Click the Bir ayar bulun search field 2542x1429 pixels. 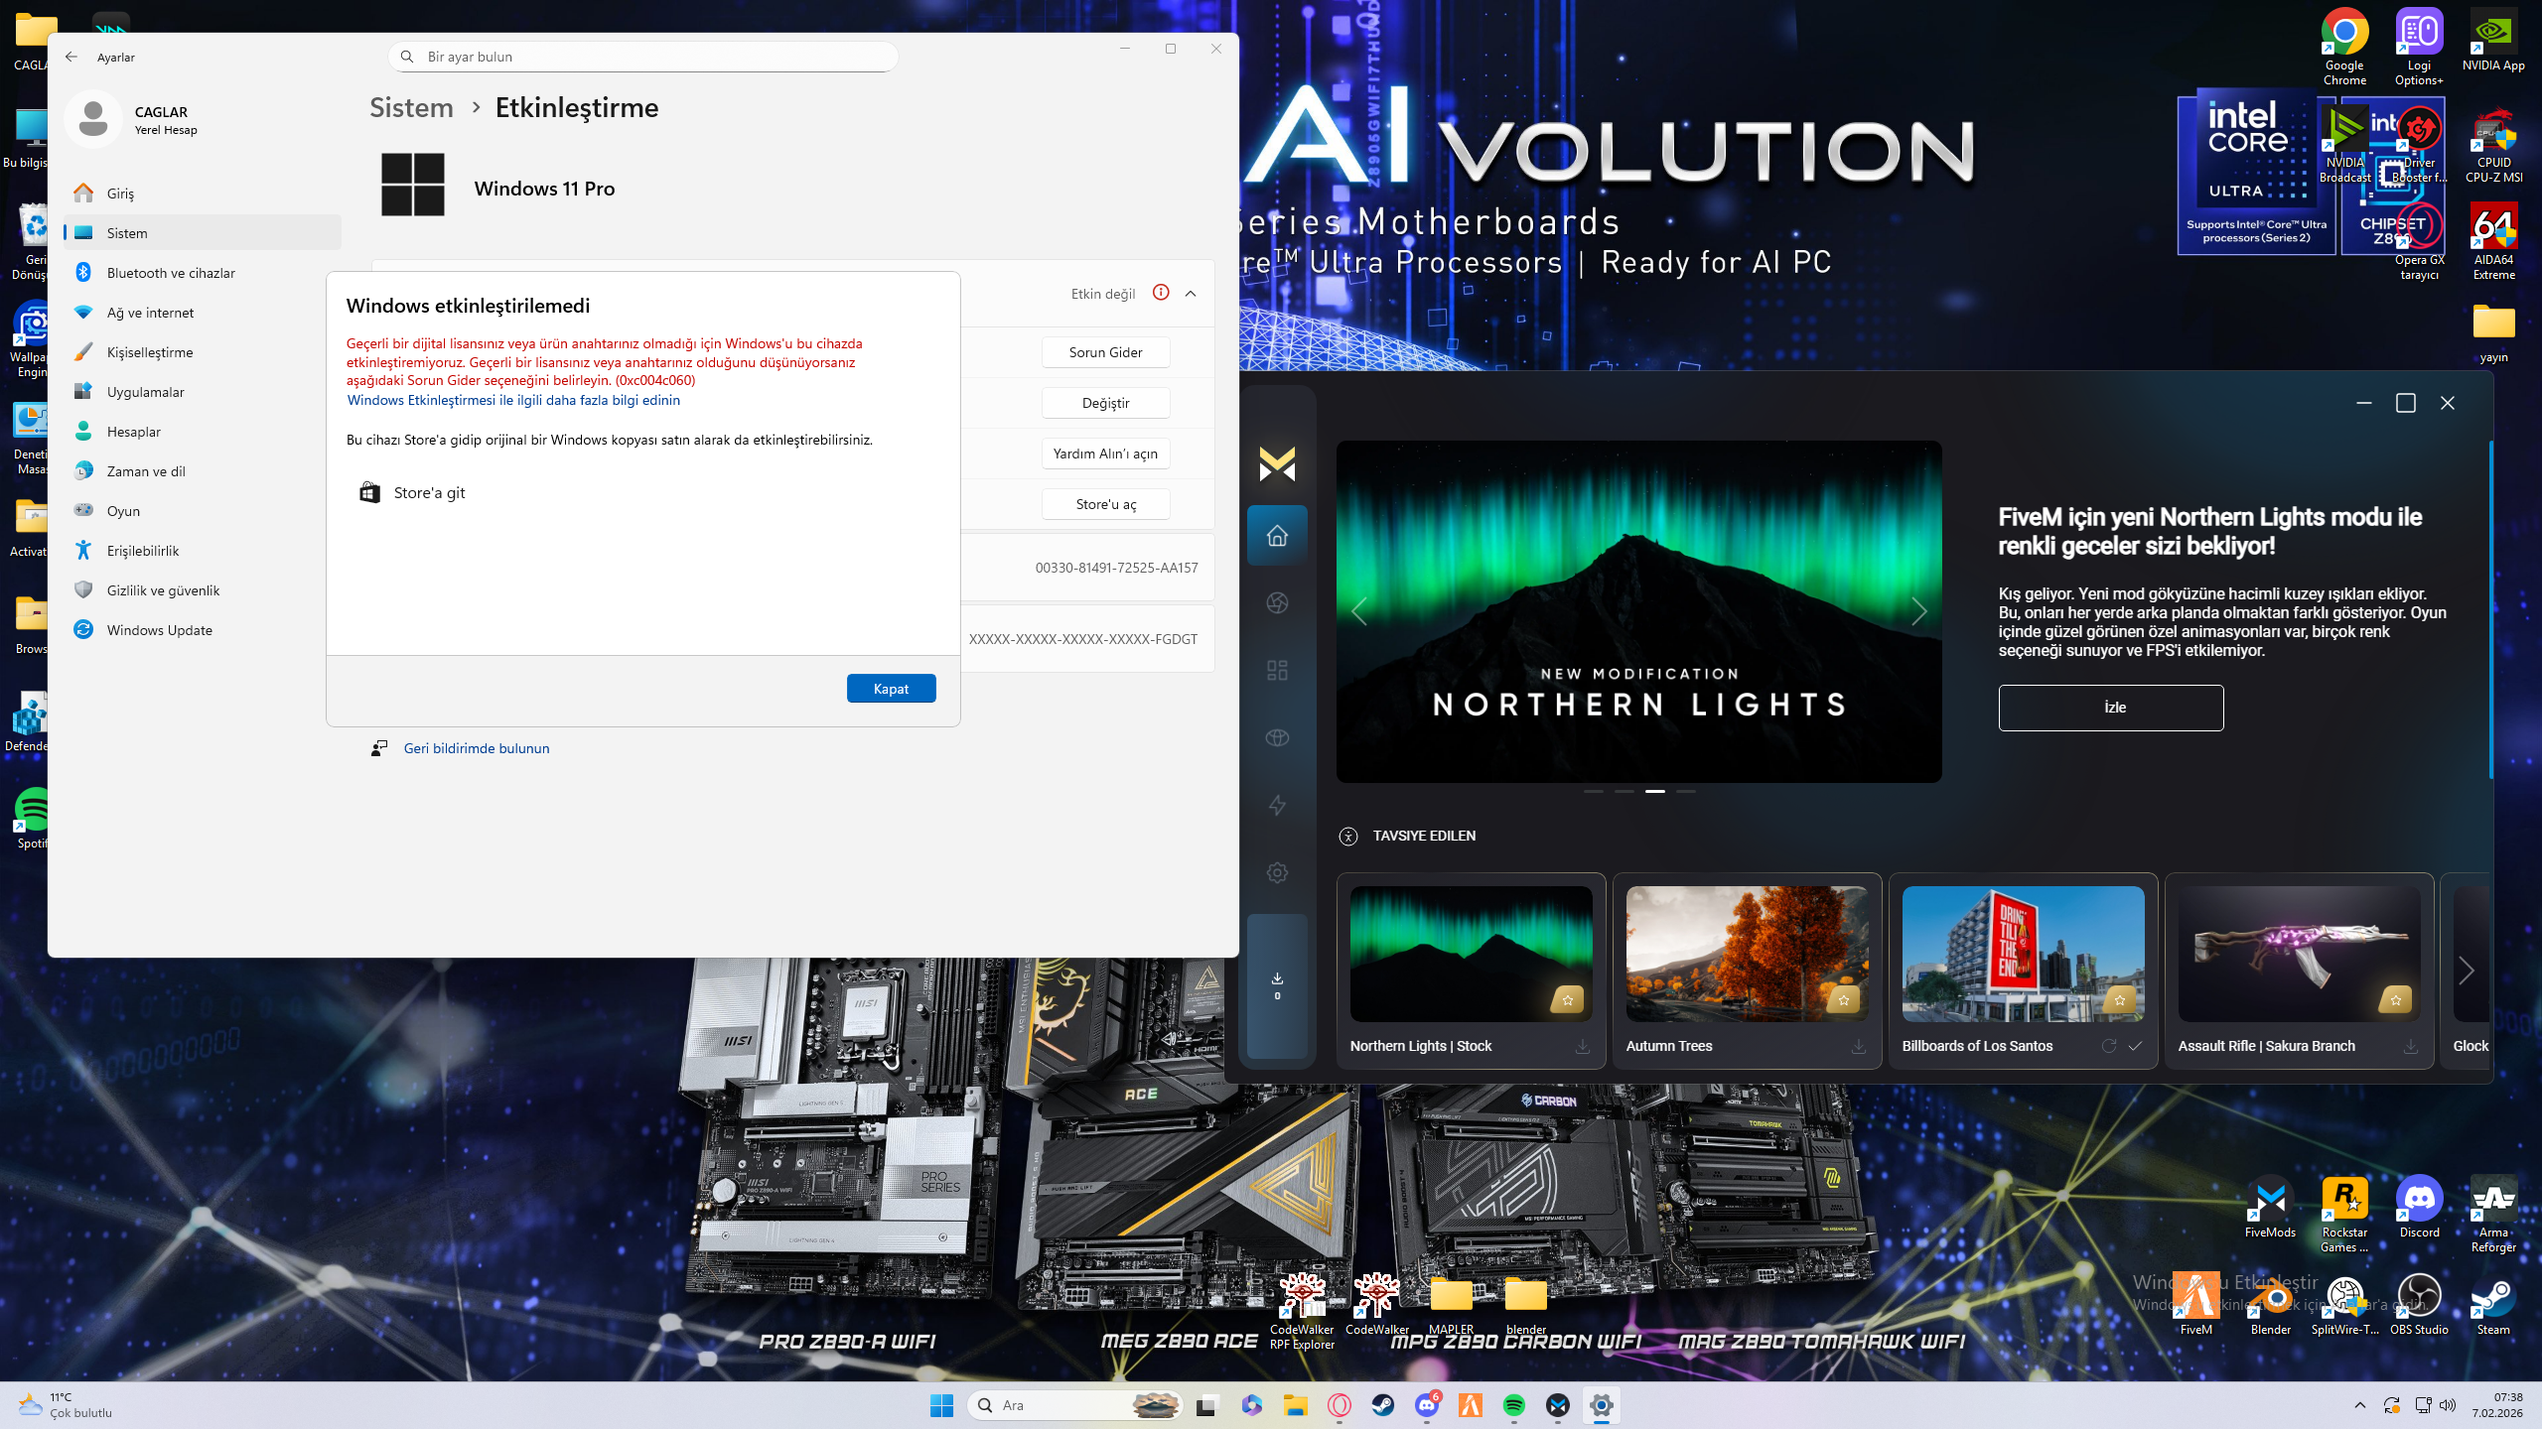pyautogui.click(x=643, y=57)
